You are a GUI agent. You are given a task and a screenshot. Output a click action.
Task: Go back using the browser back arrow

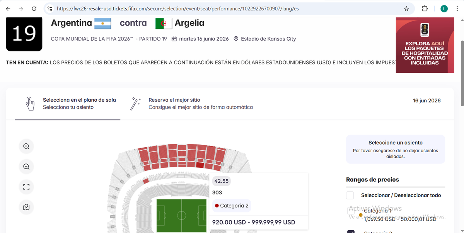tap(8, 8)
